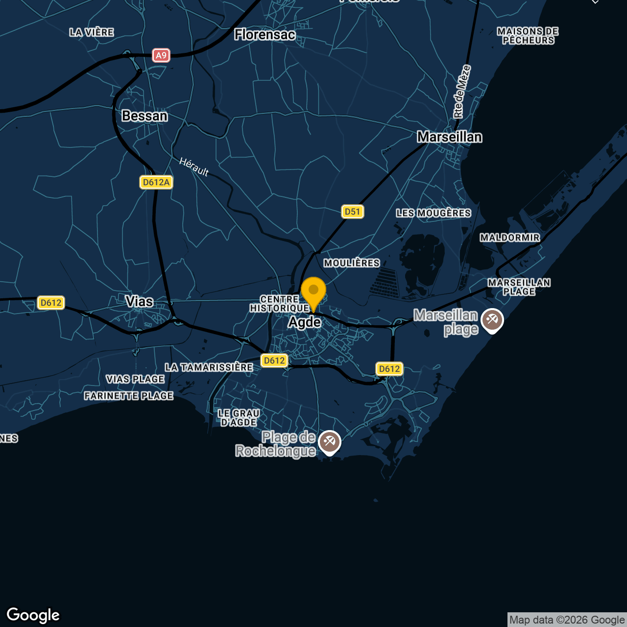Select the Marseillan plage beach umbrella icon
The width and height of the screenshot is (627, 627).
(x=492, y=320)
